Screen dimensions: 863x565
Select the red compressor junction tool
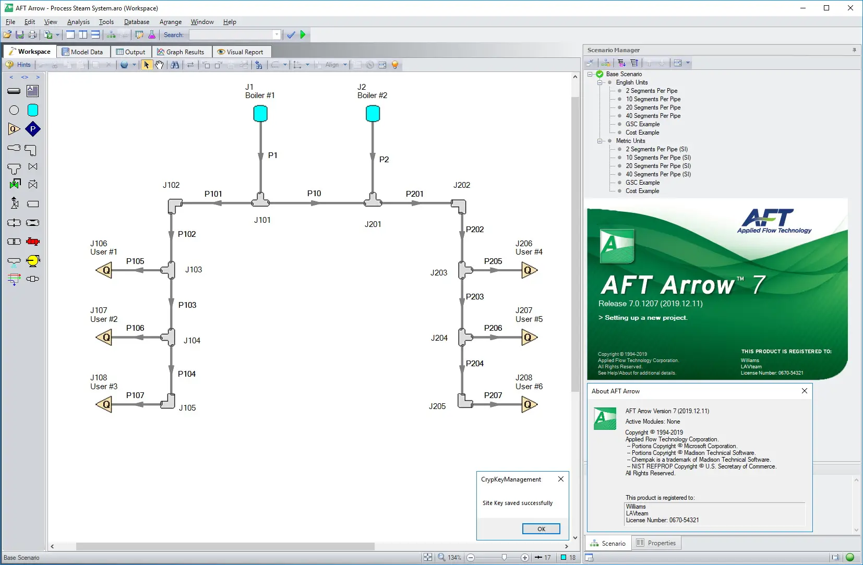pos(32,242)
